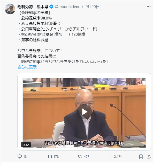Open the reply icon with 13 comments

click(20, 156)
